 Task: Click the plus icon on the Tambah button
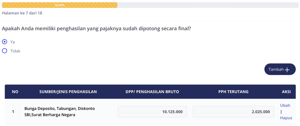coord(287,70)
